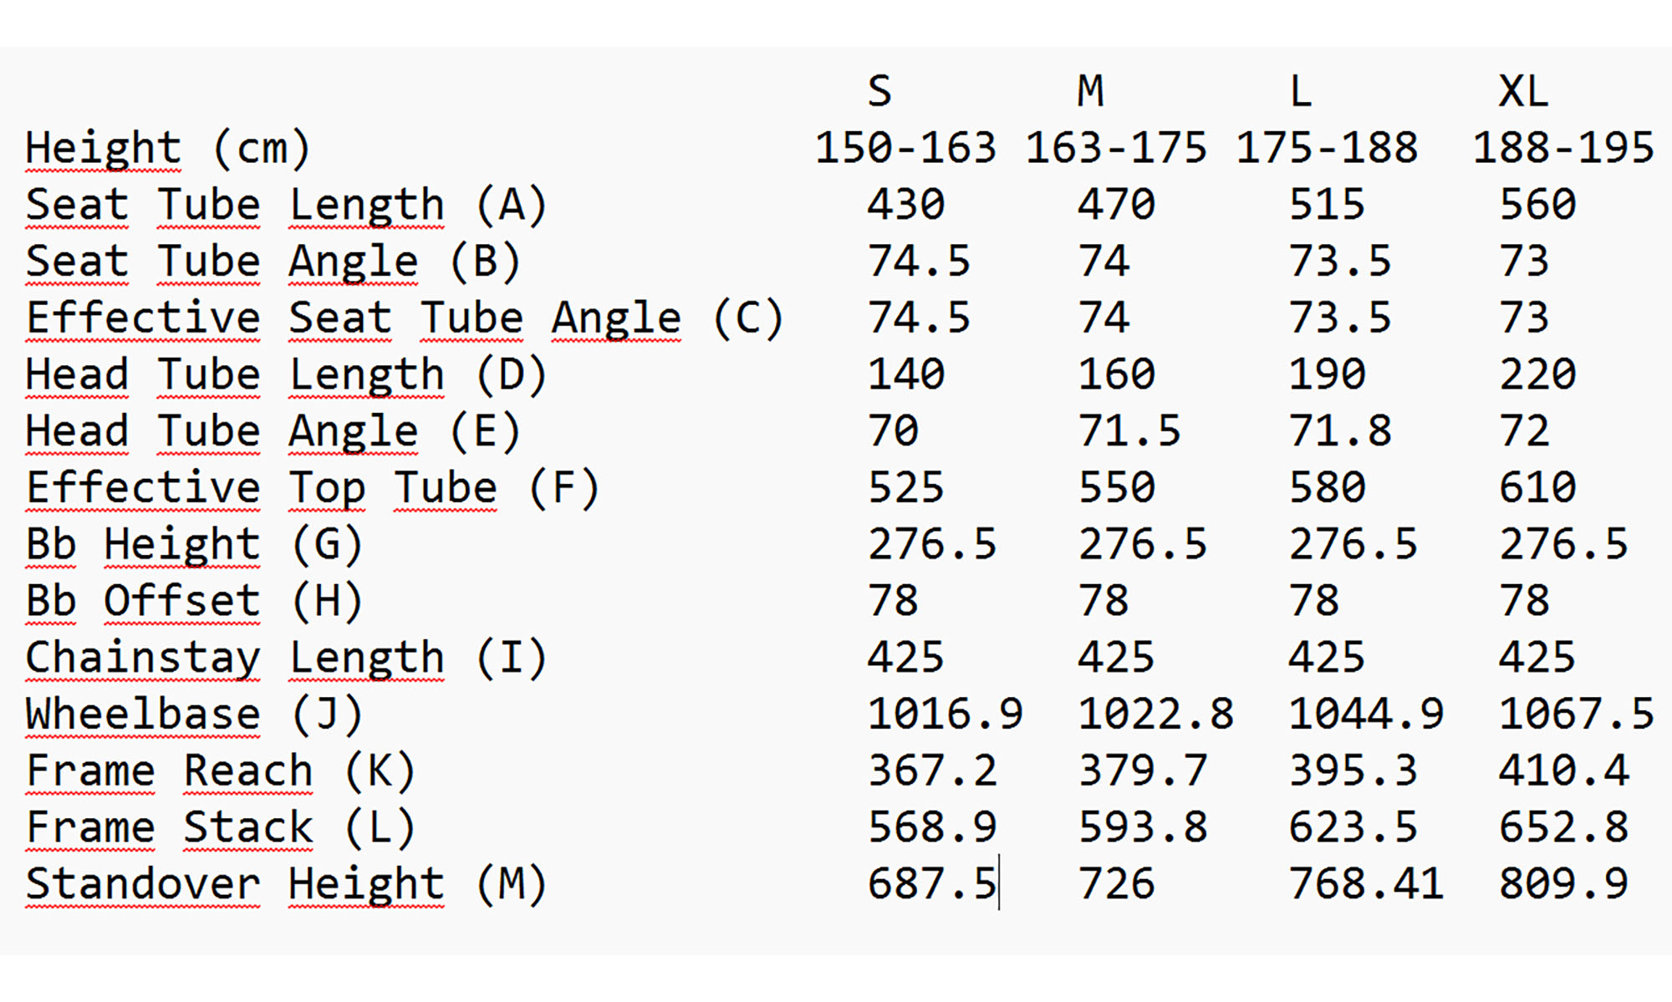The height and width of the screenshot is (1002, 1672).
Task: Click Effective Top Tube value 550
Action: 1116,488
